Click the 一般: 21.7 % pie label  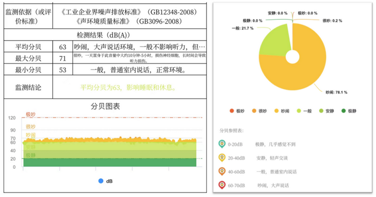(242, 28)
